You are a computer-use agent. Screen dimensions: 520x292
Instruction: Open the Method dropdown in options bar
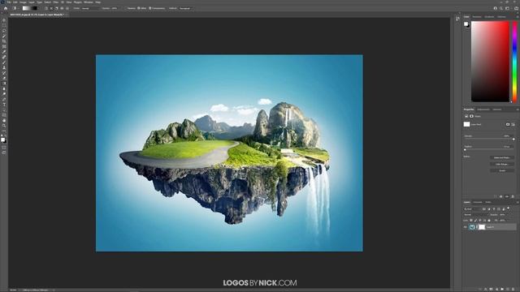185,8
